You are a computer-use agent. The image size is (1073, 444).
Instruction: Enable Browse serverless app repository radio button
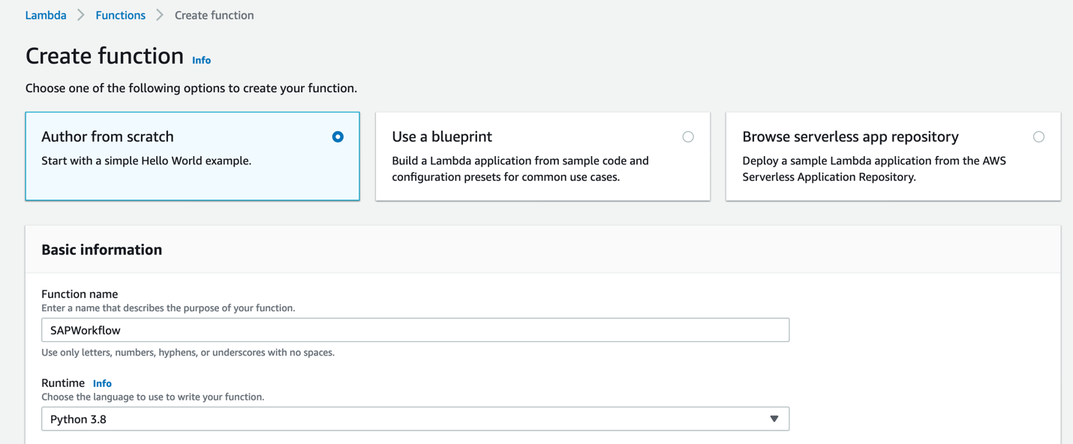tap(1038, 136)
